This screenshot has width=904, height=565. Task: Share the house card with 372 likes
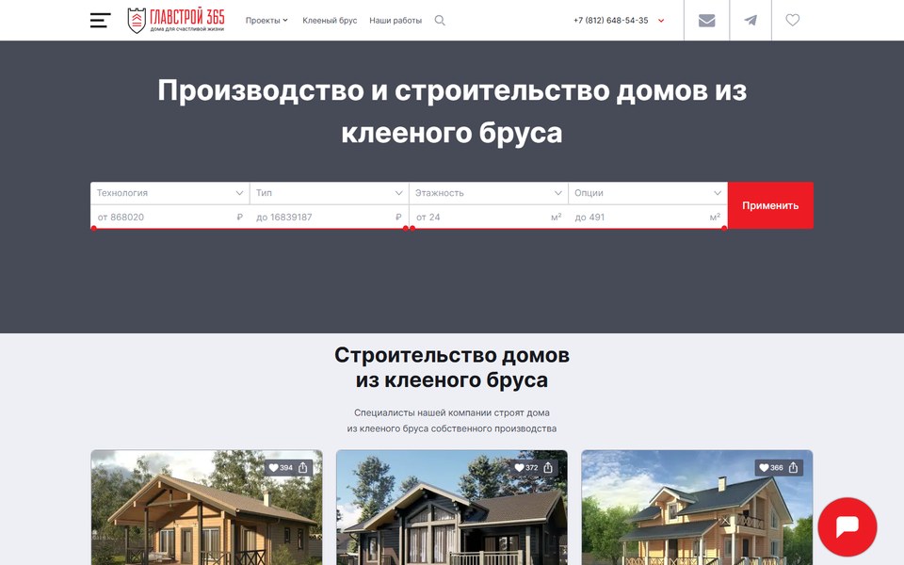click(548, 468)
